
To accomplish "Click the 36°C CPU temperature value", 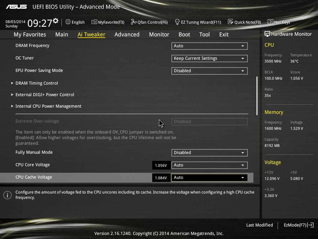I will (x=294, y=61).
